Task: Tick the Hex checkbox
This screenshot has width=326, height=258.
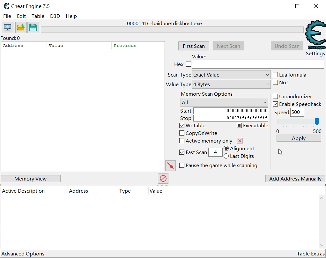Action: pyautogui.click(x=189, y=64)
